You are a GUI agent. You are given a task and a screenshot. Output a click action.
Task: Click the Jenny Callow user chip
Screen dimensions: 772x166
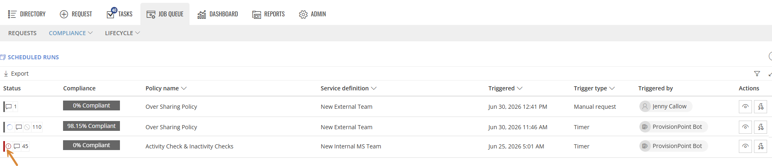point(666,106)
